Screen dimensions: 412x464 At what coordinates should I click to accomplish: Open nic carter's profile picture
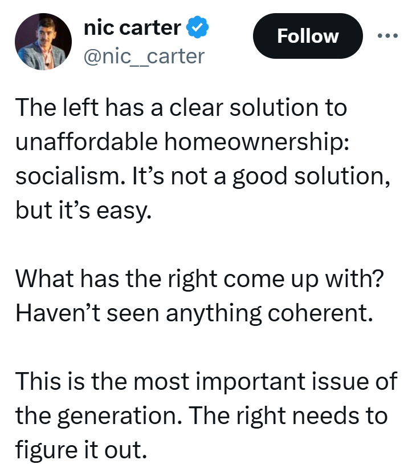(43, 42)
